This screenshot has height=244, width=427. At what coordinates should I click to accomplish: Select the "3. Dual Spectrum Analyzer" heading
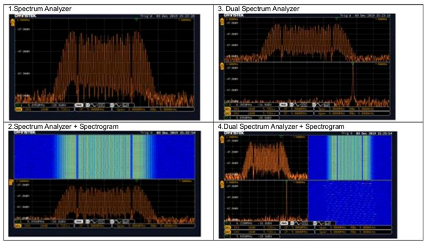259,8
